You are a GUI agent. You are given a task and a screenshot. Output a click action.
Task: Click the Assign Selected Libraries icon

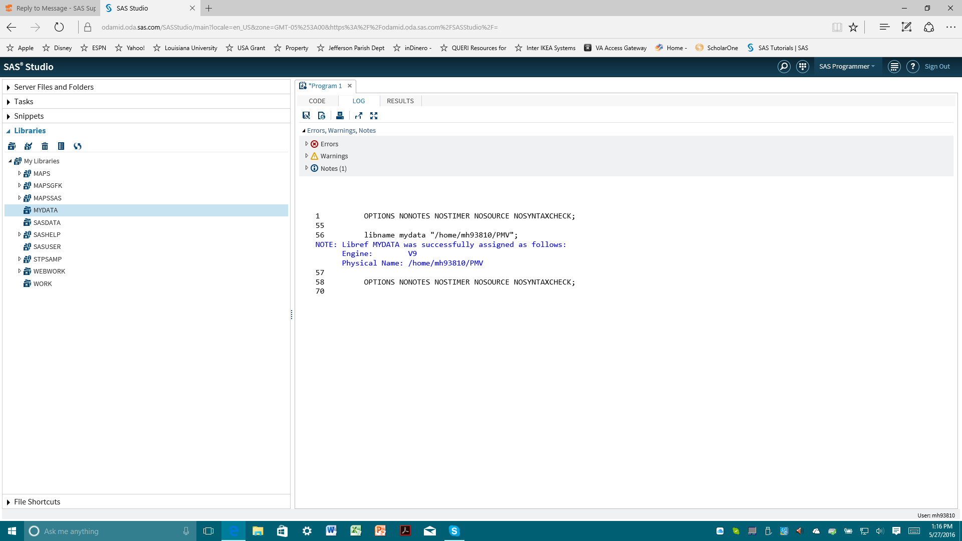(x=28, y=146)
